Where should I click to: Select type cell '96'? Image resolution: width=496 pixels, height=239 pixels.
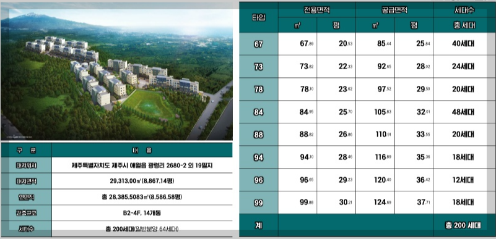(258, 180)
